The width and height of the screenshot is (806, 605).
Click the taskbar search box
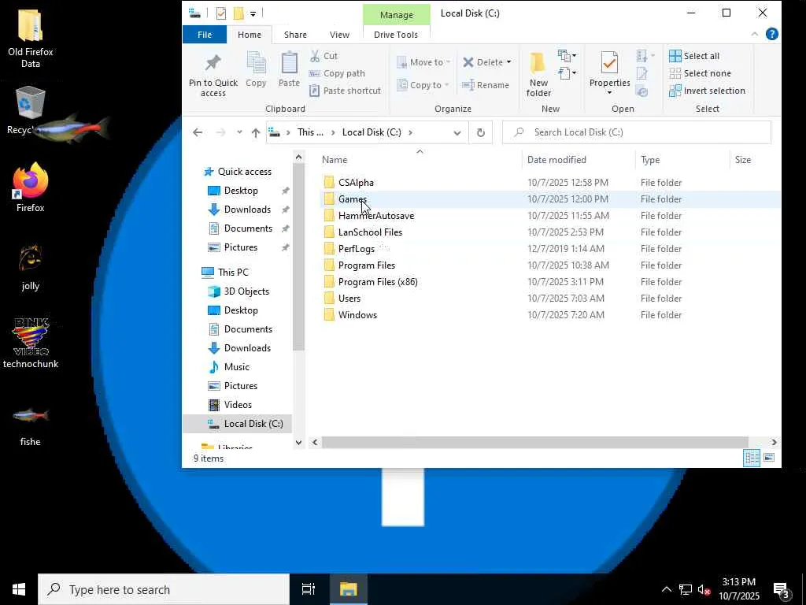164,589
